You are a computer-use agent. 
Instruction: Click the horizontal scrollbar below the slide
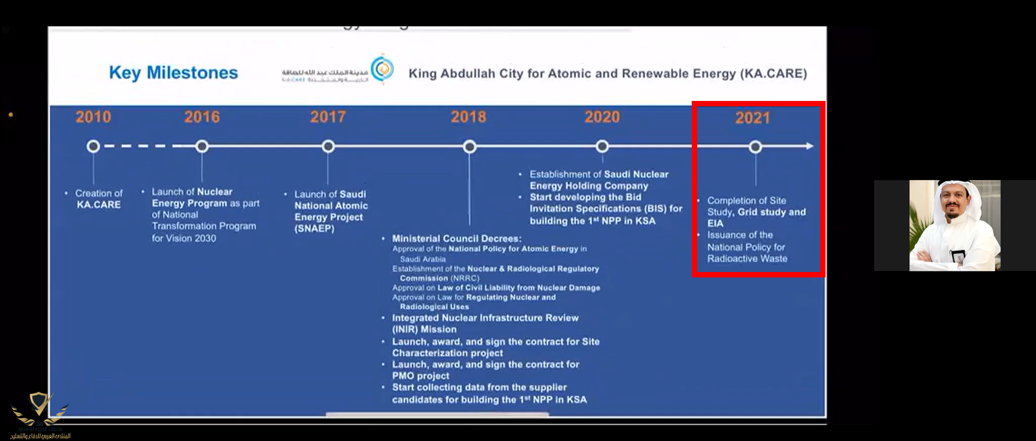click(x=437, y=415)
